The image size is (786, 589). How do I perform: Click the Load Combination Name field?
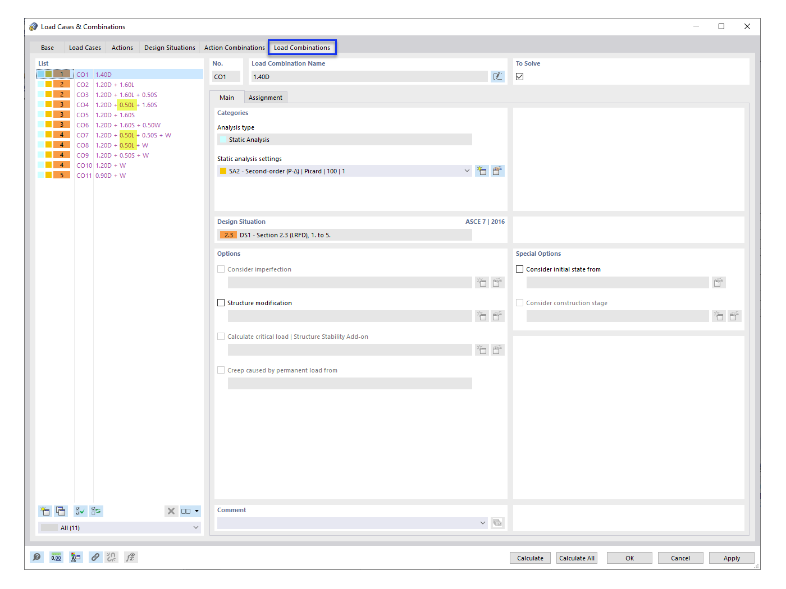(x=369, y=77)
